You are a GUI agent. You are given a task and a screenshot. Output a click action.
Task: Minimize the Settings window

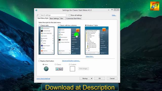point(109,10)
